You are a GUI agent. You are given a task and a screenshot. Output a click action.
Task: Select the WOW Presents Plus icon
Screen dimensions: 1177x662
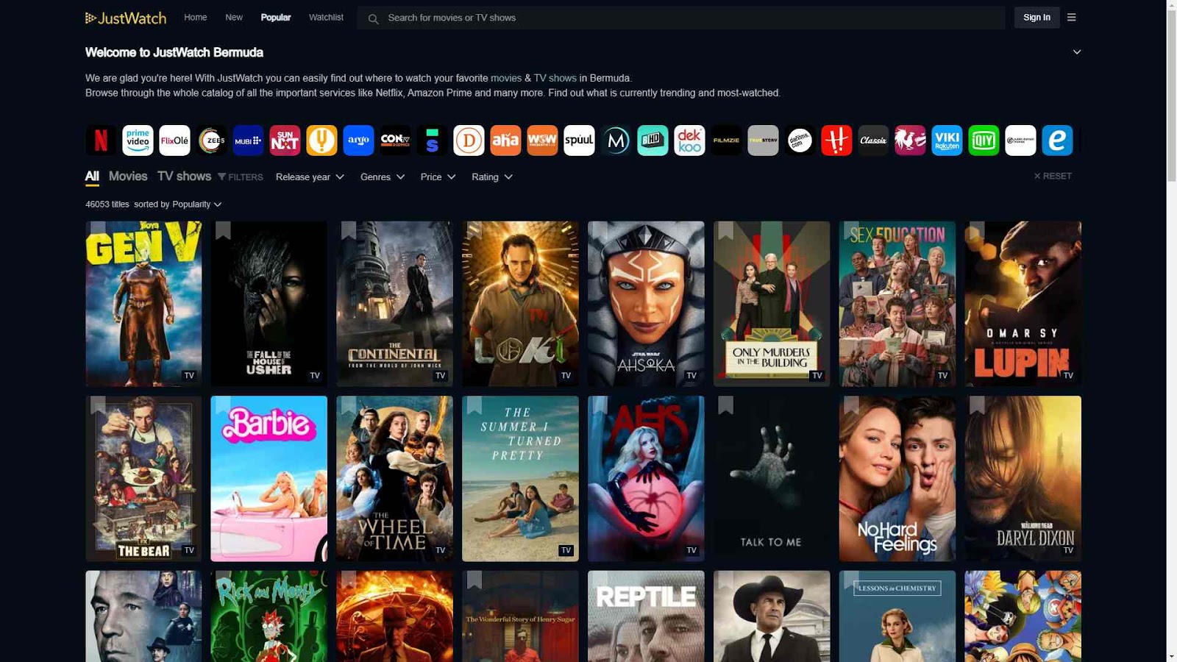point(542,140)
